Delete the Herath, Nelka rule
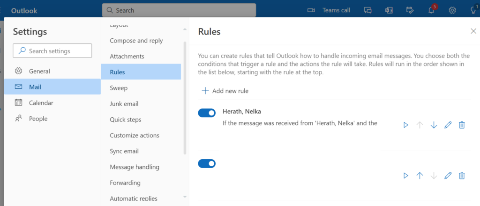This screenshot has width=480, height=206. pos(462,125)
